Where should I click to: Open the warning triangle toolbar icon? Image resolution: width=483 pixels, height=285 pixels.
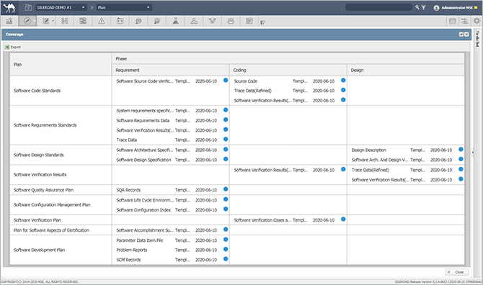[x=102, y=21]
